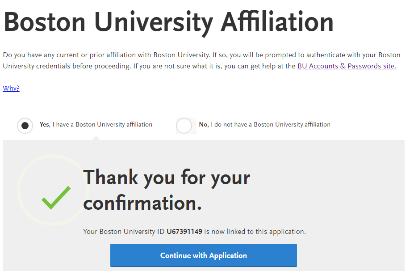Select the Yes affiliation radio button
The height and width of the screenshot is (271, 414).
(x=25, y=126)
